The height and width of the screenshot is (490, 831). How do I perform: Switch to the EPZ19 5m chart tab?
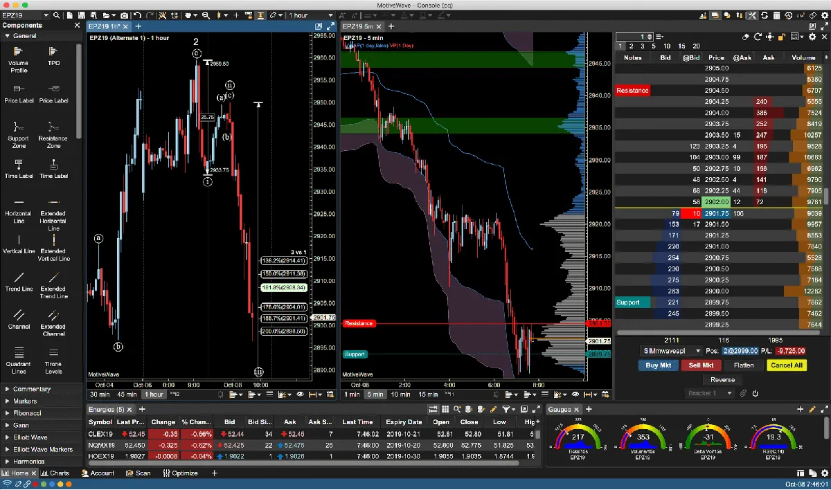pos(357,25)
